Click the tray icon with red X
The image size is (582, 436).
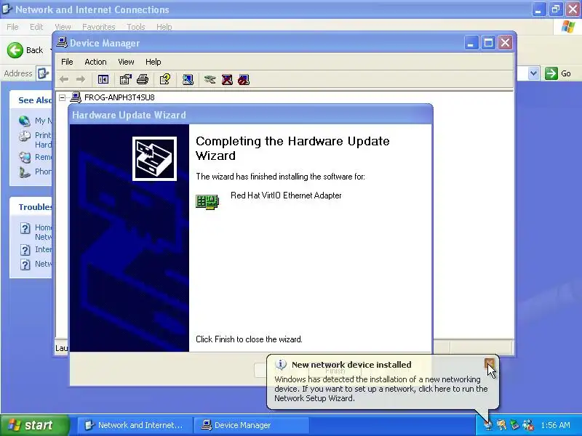click(528, 425)
